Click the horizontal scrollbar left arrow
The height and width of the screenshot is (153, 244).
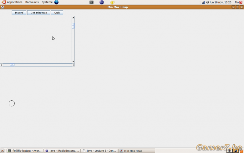pos(1,65)
